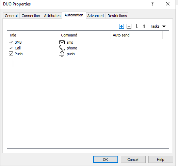This screenshot has width=178, height=166.
Task: Uncheck the Push checkbox
Action: [x=11, y=54]
